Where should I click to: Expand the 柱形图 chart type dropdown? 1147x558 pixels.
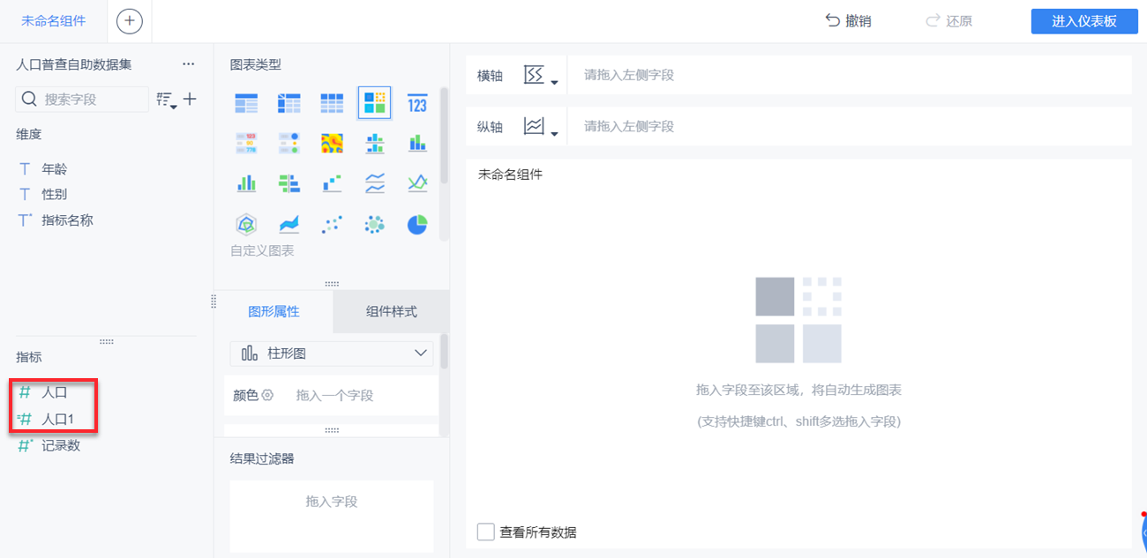click(x=332, y=353)
